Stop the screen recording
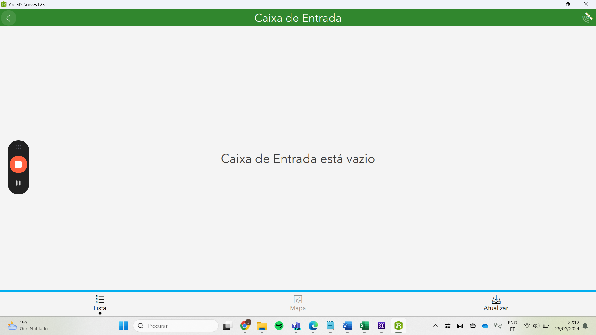Screen dimensions: 596x335 18,164
